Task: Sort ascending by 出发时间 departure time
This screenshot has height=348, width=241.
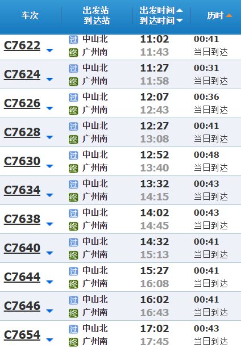Action: 180,10
